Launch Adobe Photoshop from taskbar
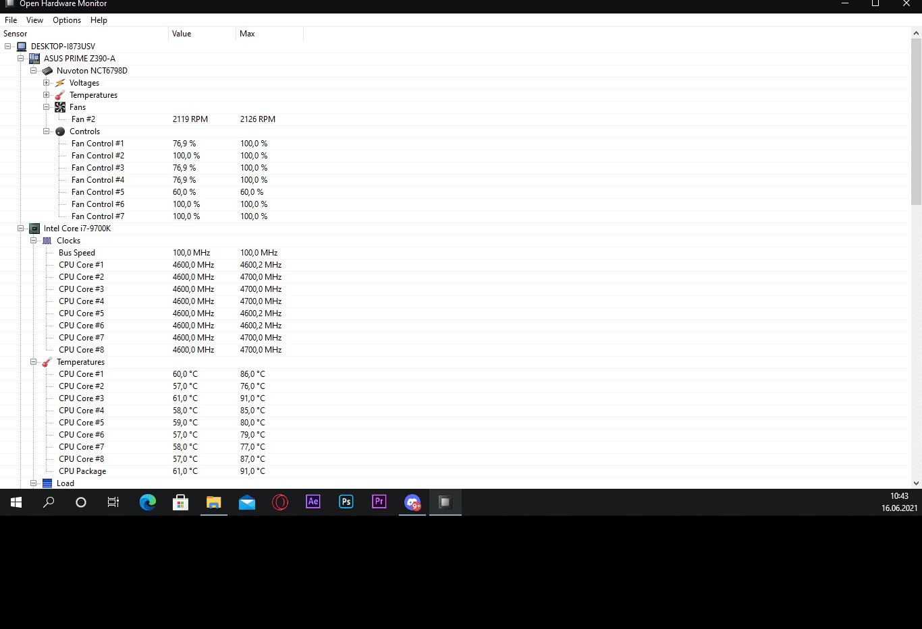The width and height of the screenshot is (922, 629). point(346,502)
